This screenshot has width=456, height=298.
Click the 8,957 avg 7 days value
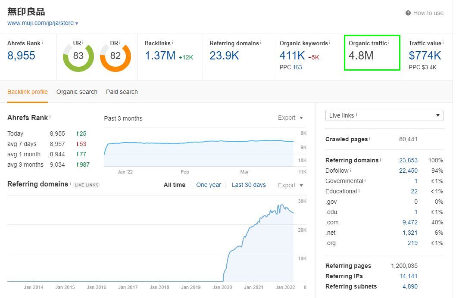(57, 144)
